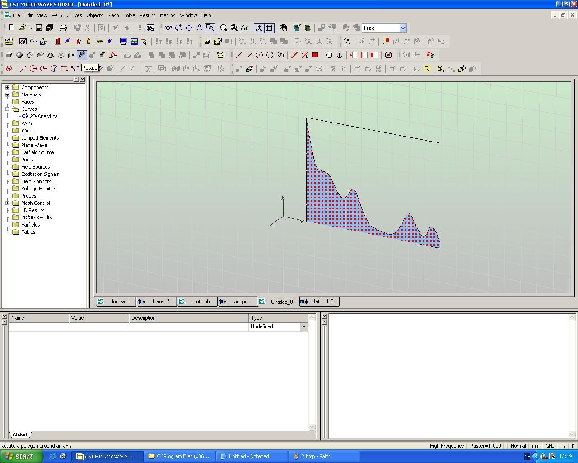Toggle the navigation tree pin button
Viewport: 578px width, 463px height.
tap(76, 79)
